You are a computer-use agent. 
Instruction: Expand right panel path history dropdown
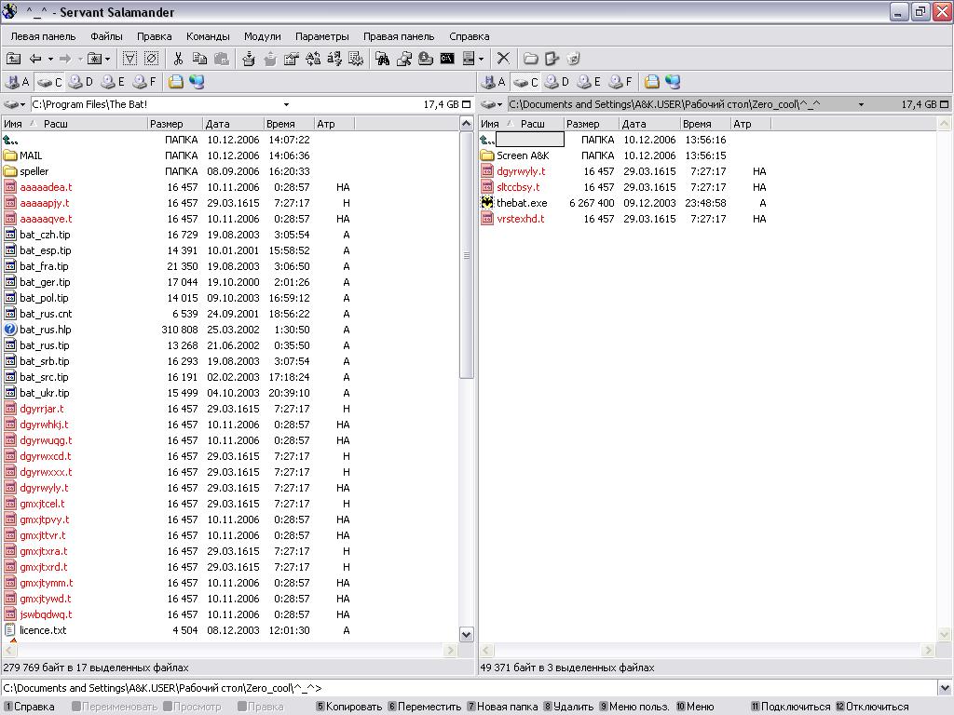coord(861,104)
